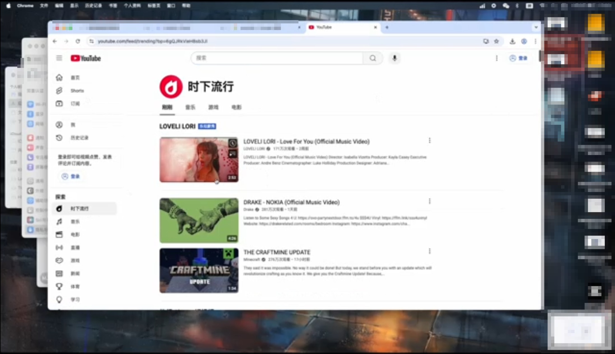The width and height of the screenshot is (615, 354).
Task: Open 历史记录 menu in the macOS menu bar
Action: [94, 6]
